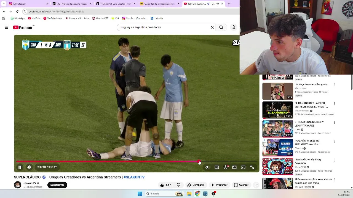The image size is (353, 198).
Task: Enter fullscreen mode in the player
Action: pos(252,167)
